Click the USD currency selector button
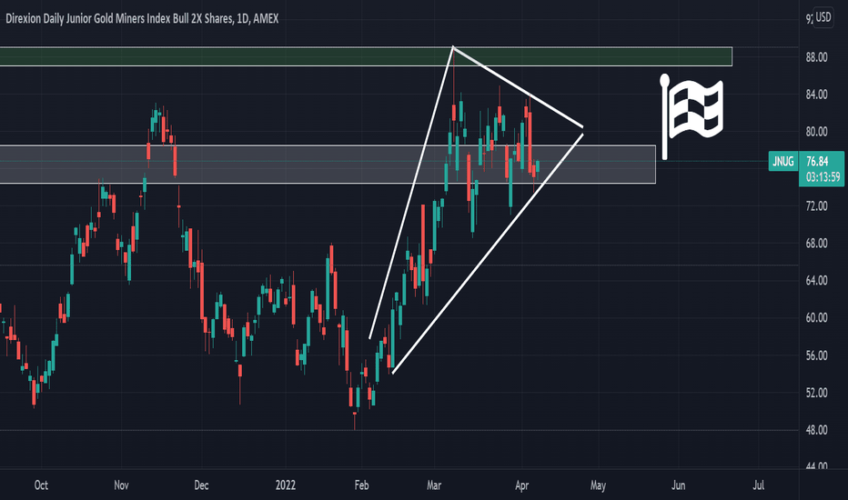The width and height of the screenshot is (848, 500). click(x=823, y=17)
